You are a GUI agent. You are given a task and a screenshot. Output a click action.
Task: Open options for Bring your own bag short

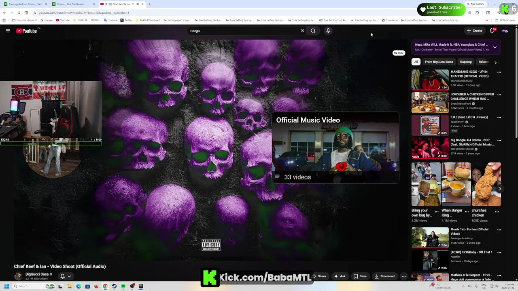(436, 211)
